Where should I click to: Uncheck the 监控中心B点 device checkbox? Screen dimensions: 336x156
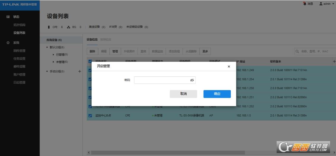point(91,116)
